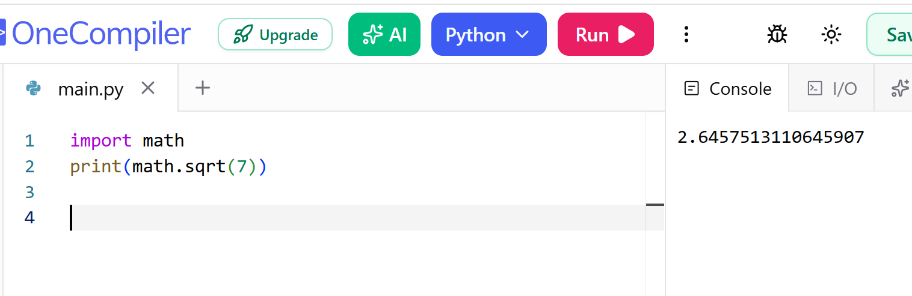Image resolution: width=912 pixels, height=296 pixels.
Task: Click on line number 2 in the gutter
Action: (29, 167)
